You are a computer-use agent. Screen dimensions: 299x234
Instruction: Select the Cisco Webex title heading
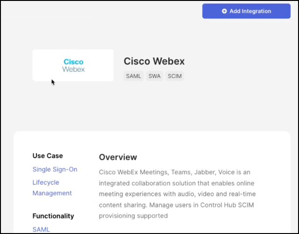(x=154, y=61)
